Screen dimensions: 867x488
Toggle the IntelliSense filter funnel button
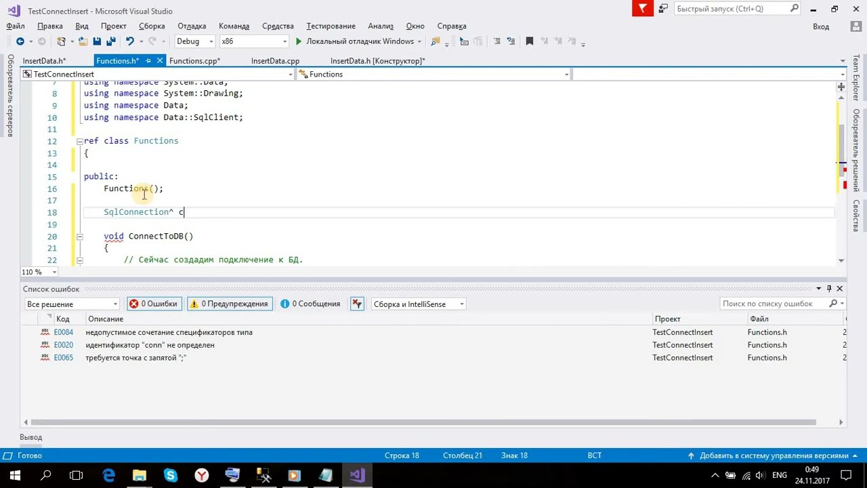tap(357, 304)
